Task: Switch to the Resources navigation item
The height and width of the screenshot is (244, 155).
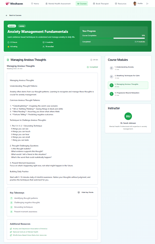Action: click(121, 4)
